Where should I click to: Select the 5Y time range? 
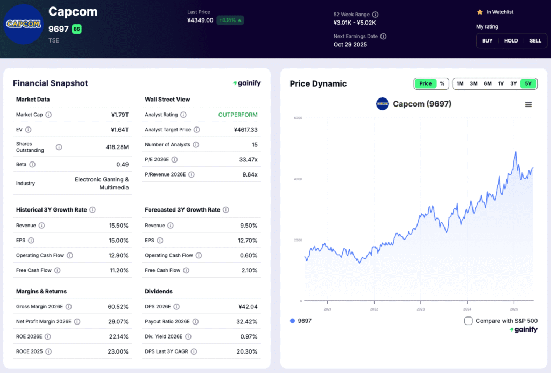(528, 83)
